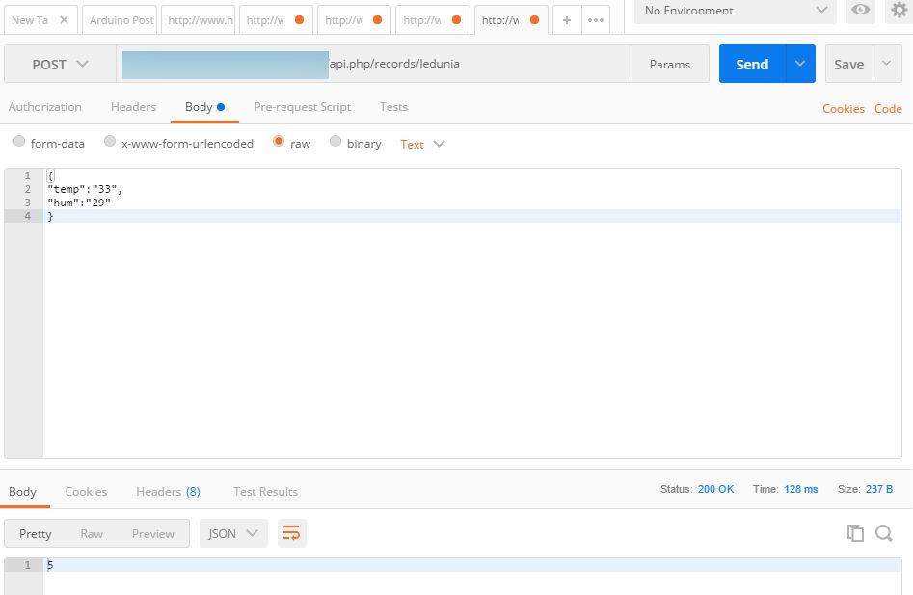Image resolution: width=913 pixels, height=595 pixels.
Task: Switch to the http://www.h request tab
Action: coord(199,20)
